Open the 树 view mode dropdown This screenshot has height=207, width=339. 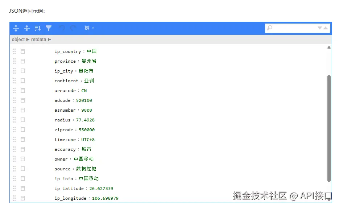[x=89, y=28]
